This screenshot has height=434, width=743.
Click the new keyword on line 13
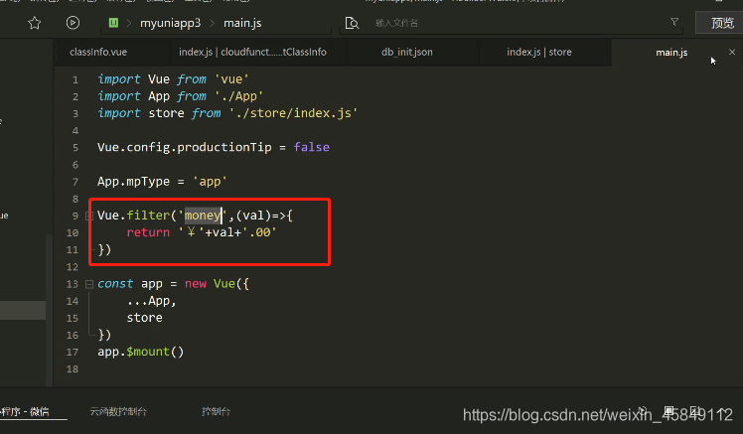196,284
